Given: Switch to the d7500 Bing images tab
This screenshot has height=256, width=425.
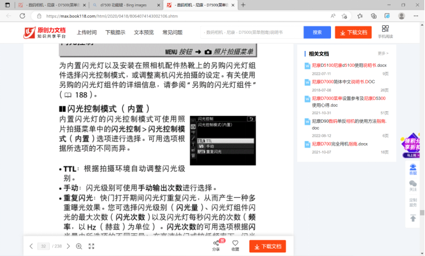Looking at the screenshot, I should point(119,4).
